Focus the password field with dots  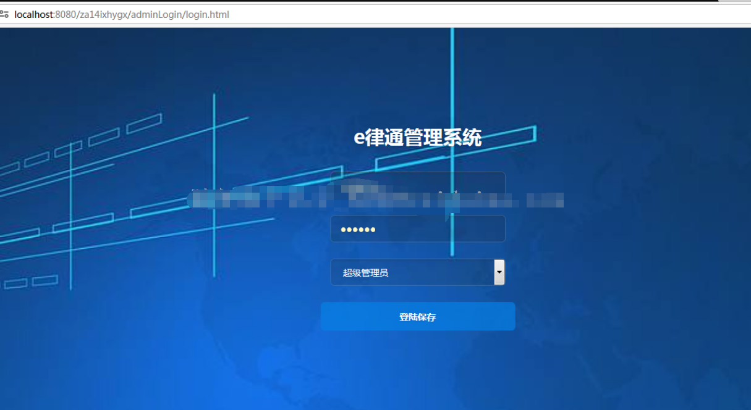click(x=418, y=229)
